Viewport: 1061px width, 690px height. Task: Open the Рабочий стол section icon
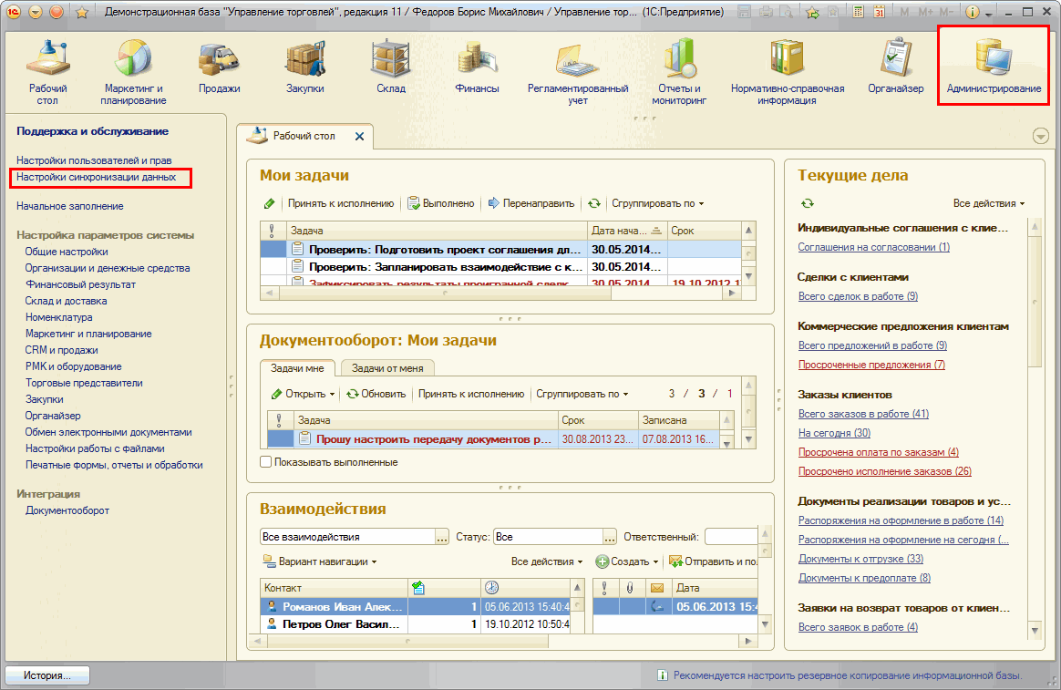48,71
